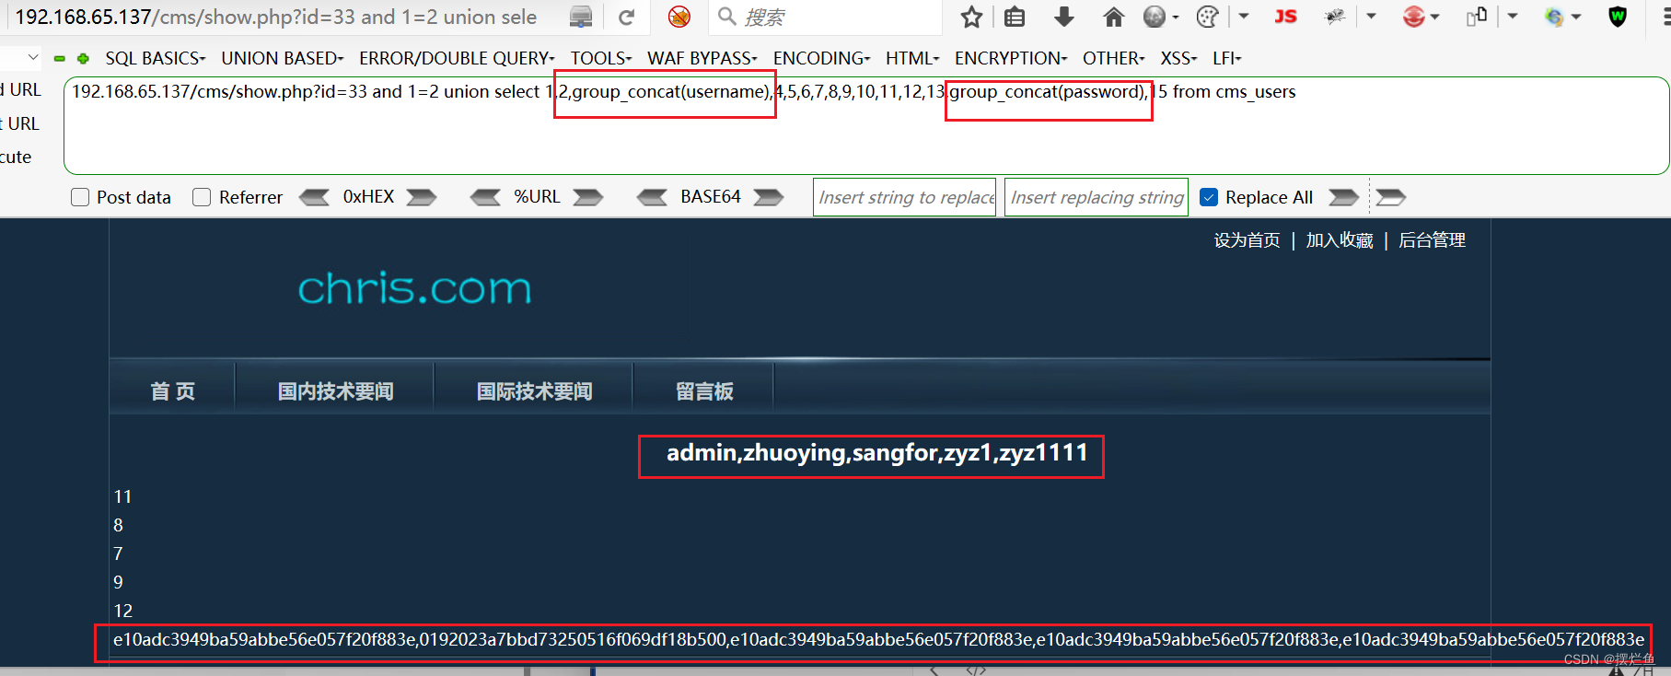Viewport: 1671px width, 676px height.
Task: Open the TOOLS dropdown menu
Action: [x=600, y=58]
